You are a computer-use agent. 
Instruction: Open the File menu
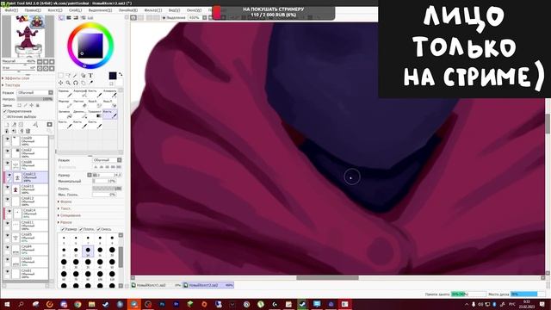point(10,10)
